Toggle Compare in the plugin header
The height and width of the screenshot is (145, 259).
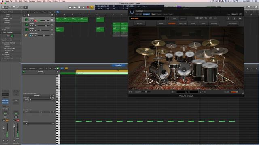[146, 14]
